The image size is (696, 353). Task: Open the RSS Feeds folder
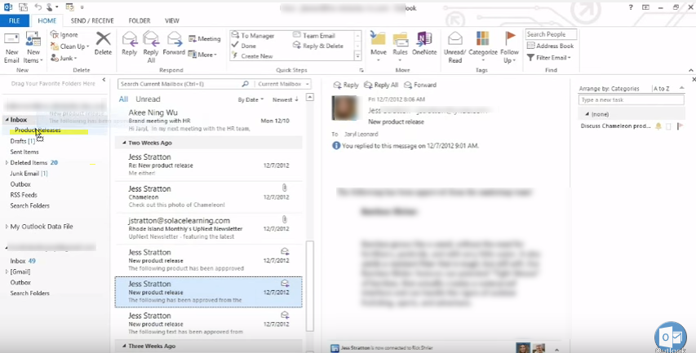coord(24,195)
